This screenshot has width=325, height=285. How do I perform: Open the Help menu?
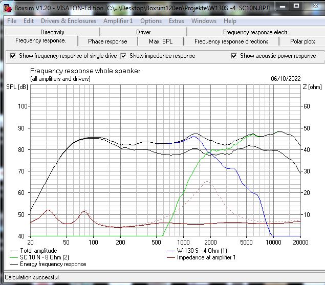click(x=230, y=21)
